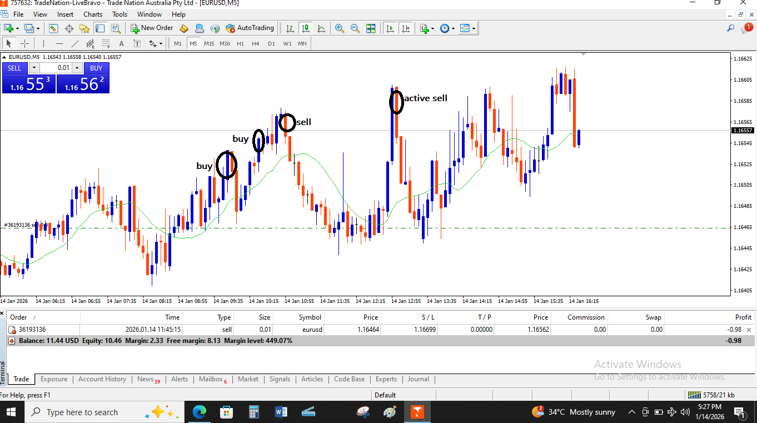Open the Charts menu

click(93, 14)
